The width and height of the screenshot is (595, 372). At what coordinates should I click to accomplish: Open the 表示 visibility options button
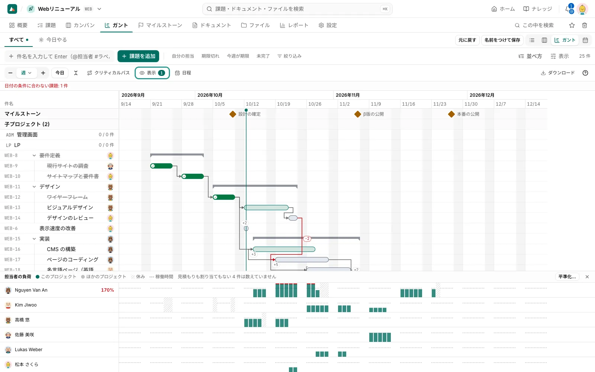pos(152,73)
